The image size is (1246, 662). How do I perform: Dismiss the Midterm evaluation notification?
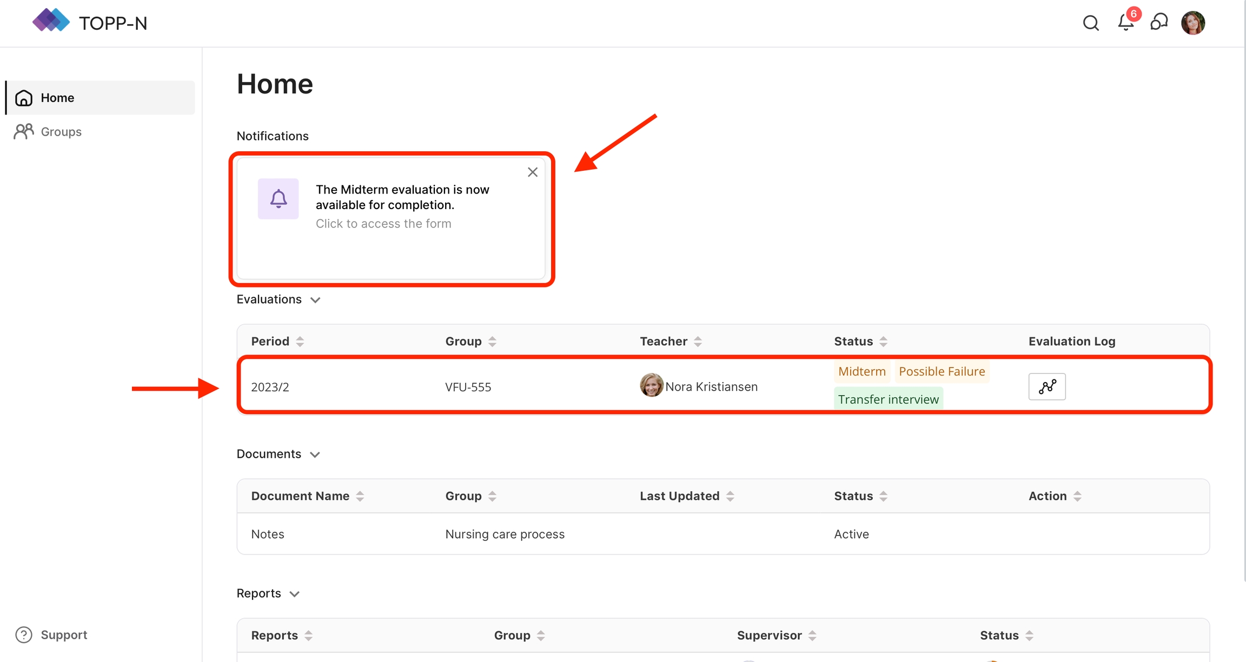[x=533, y=172]
